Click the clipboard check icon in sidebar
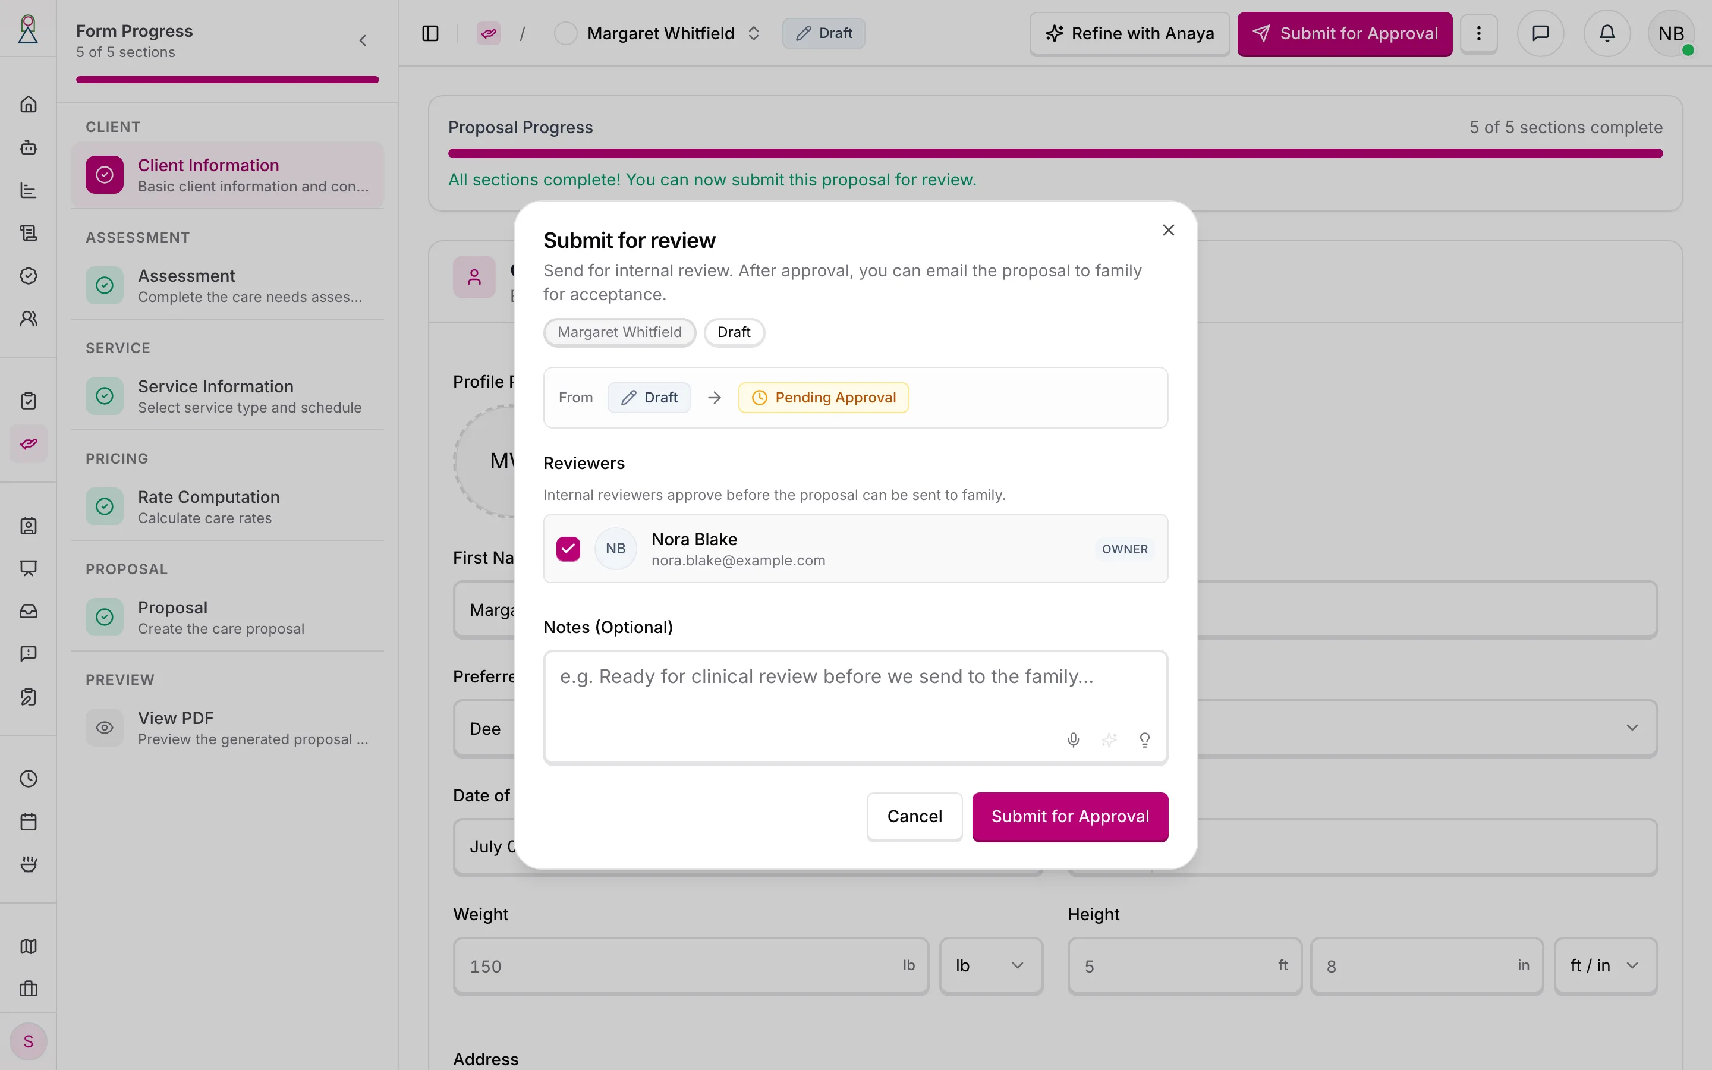This screenshot has height=1070, width=1712. [29, 401]
